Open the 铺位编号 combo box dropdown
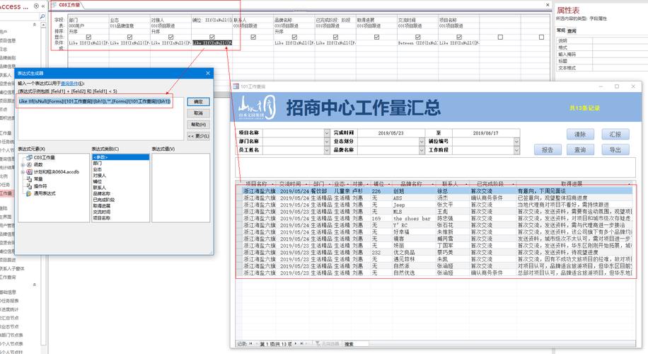The width and height of the screenshot is (648, 354). 516,142
